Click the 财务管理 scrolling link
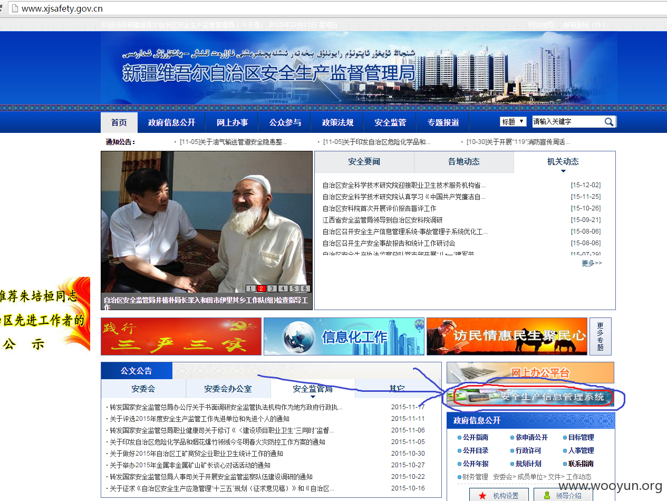667x501 pixels. tap(475, 477)
